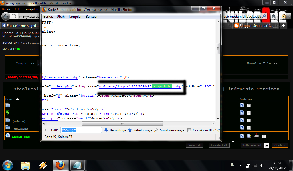Tick the checkbox in the '.' row

tap(249, 105)
